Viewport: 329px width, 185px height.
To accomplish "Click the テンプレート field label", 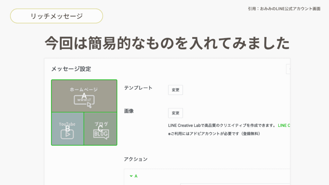I will [138, 88].
